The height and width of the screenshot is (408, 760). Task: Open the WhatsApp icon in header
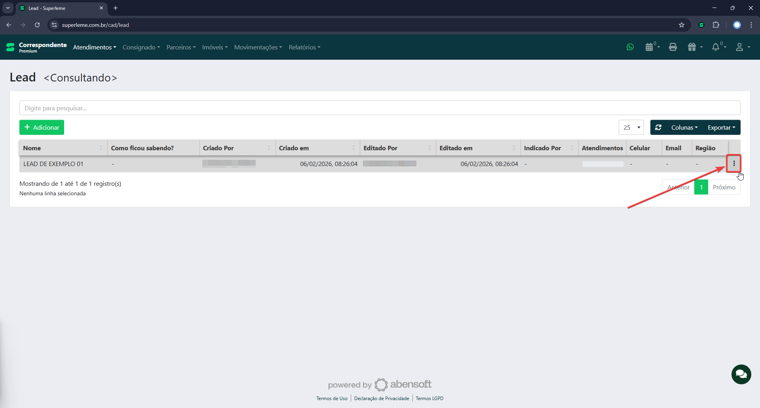coord(630,47)
